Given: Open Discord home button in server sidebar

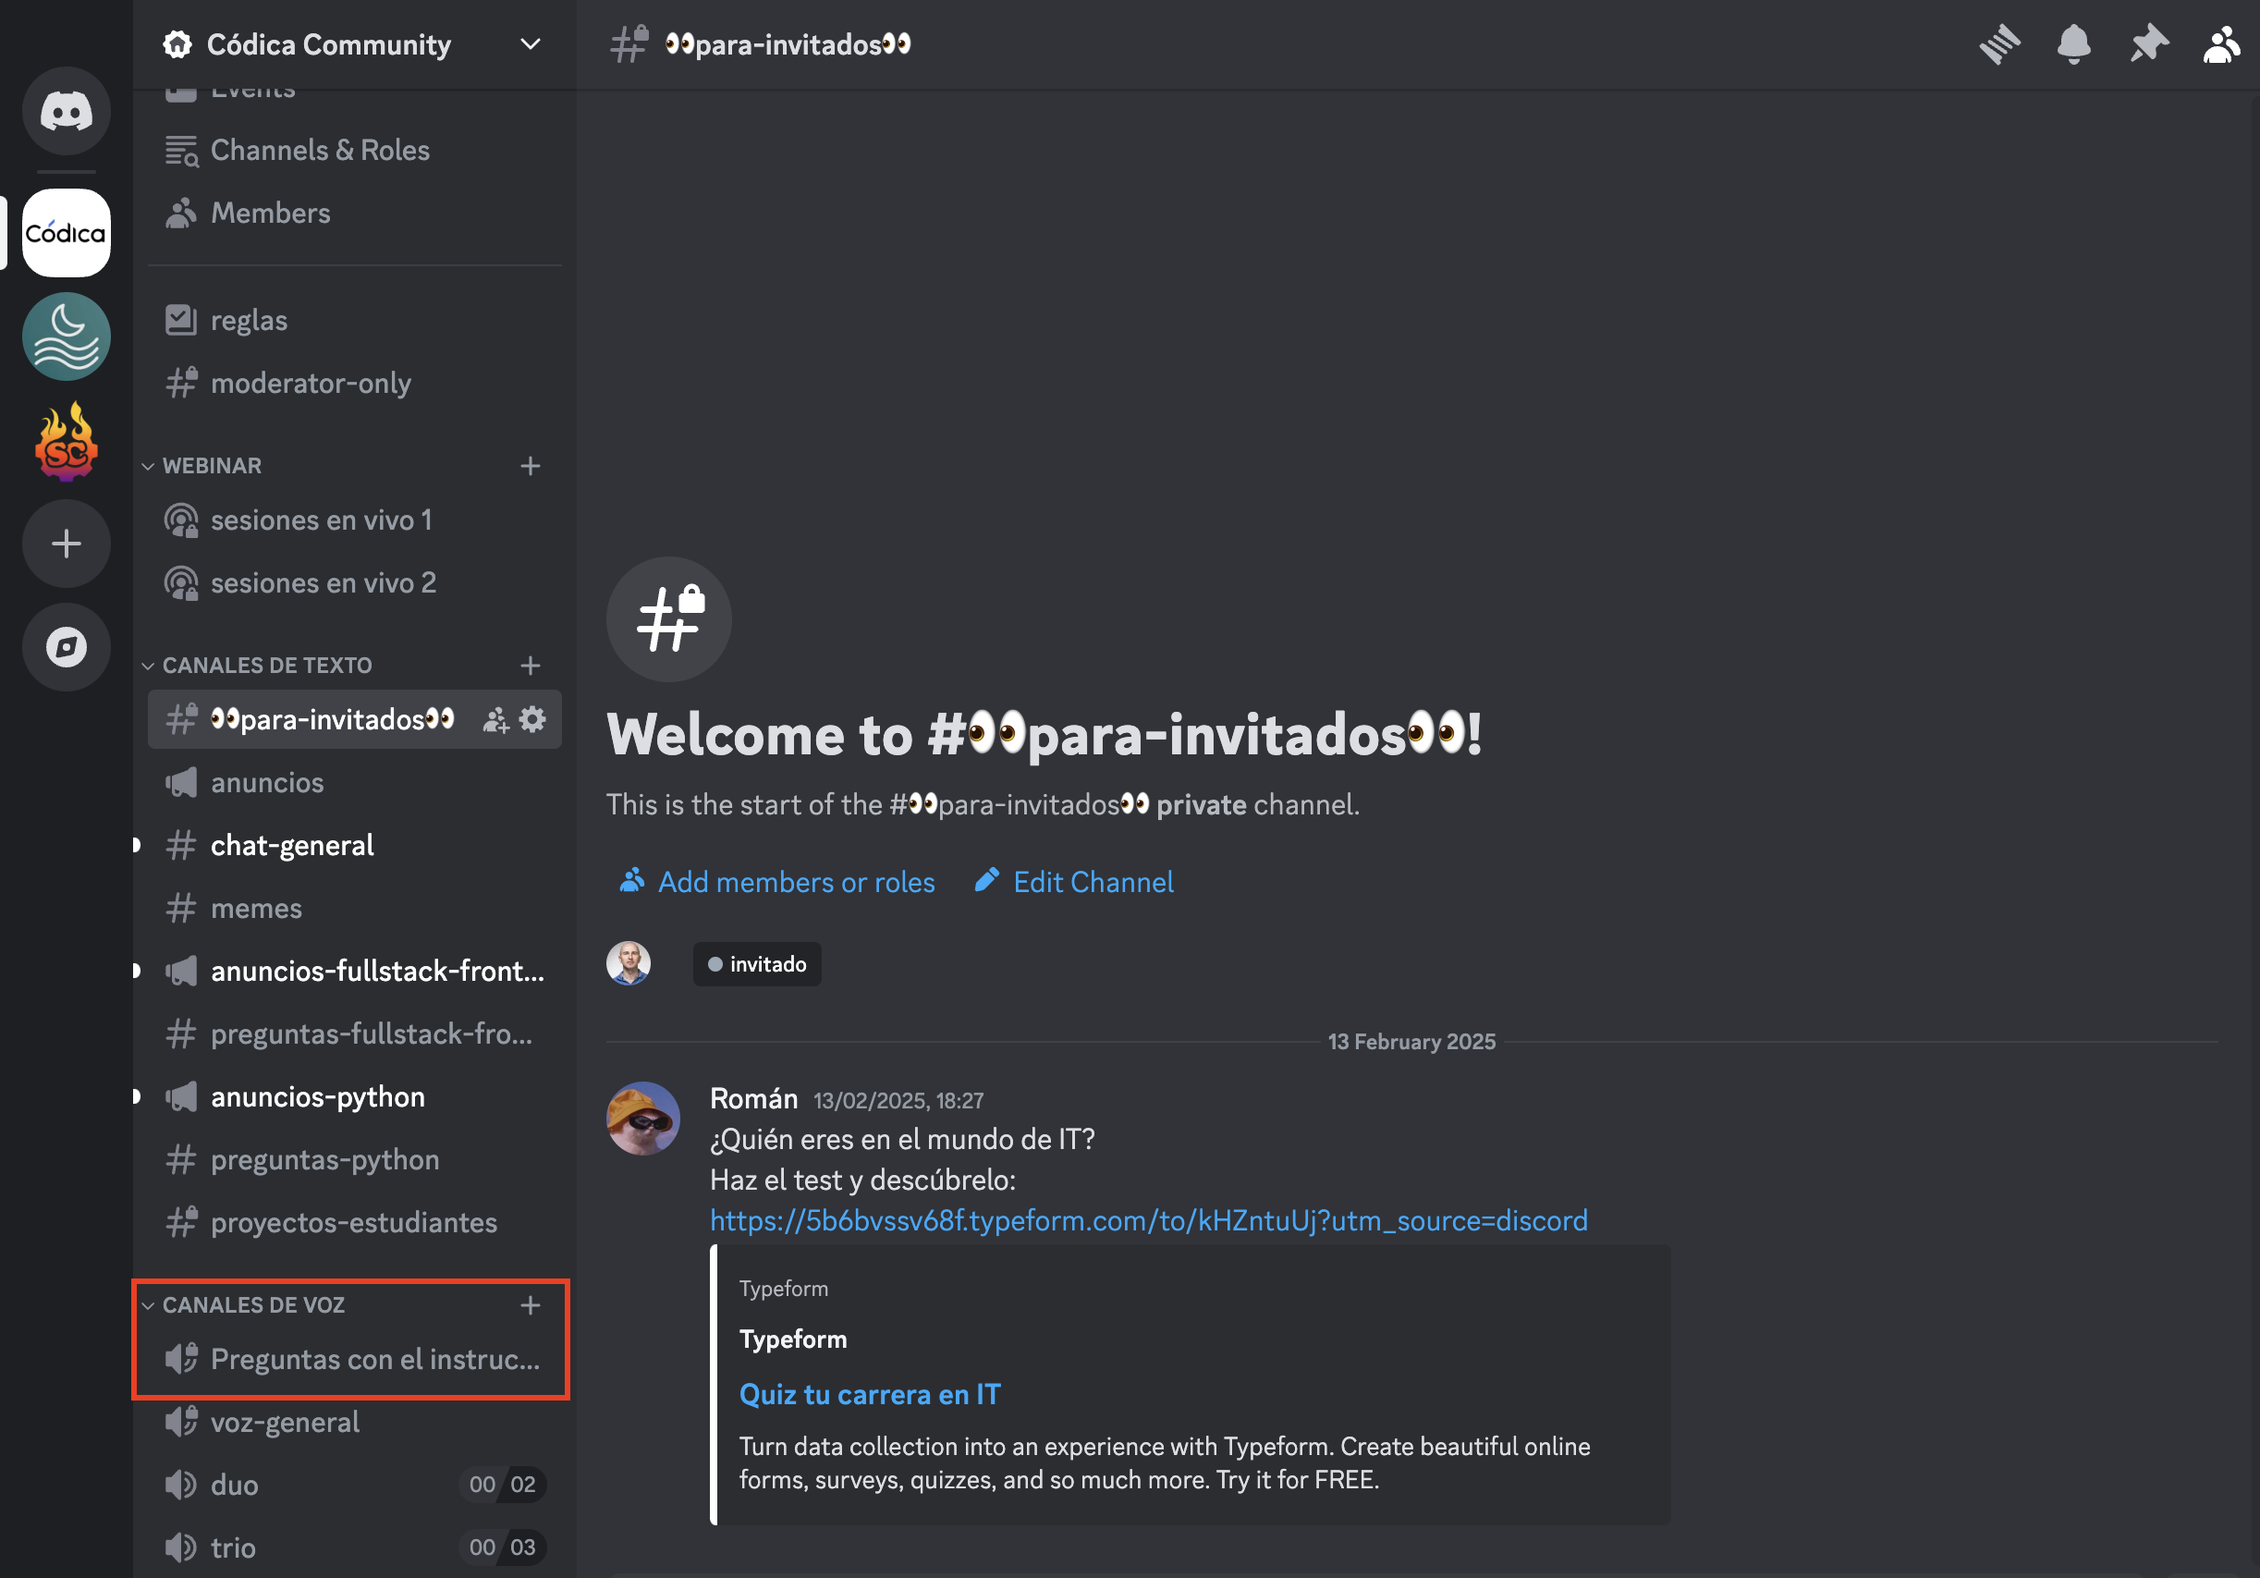Looking at the screenshot, I should point(65,111).
